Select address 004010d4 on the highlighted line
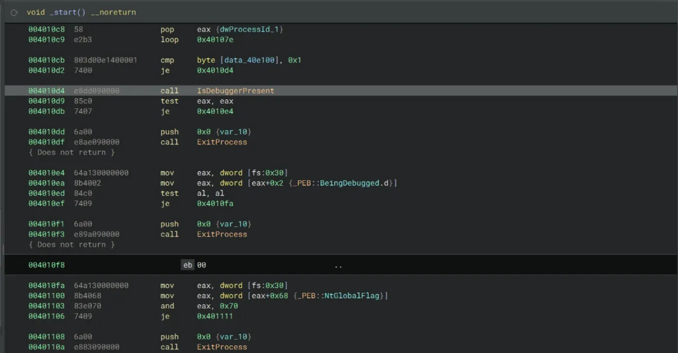 click(x=46, y=91)
